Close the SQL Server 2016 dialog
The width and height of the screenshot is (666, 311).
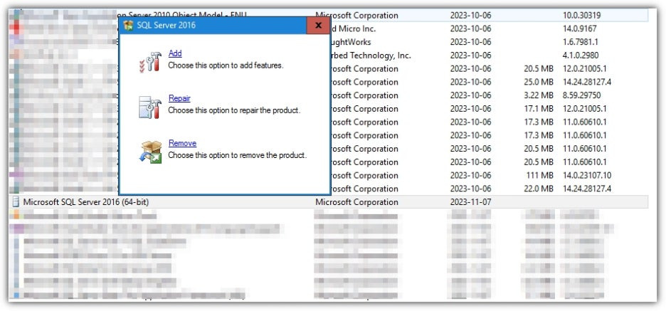click(318, 26)
